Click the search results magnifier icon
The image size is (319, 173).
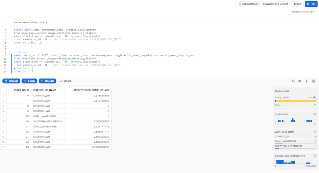(x=293, y=81)
